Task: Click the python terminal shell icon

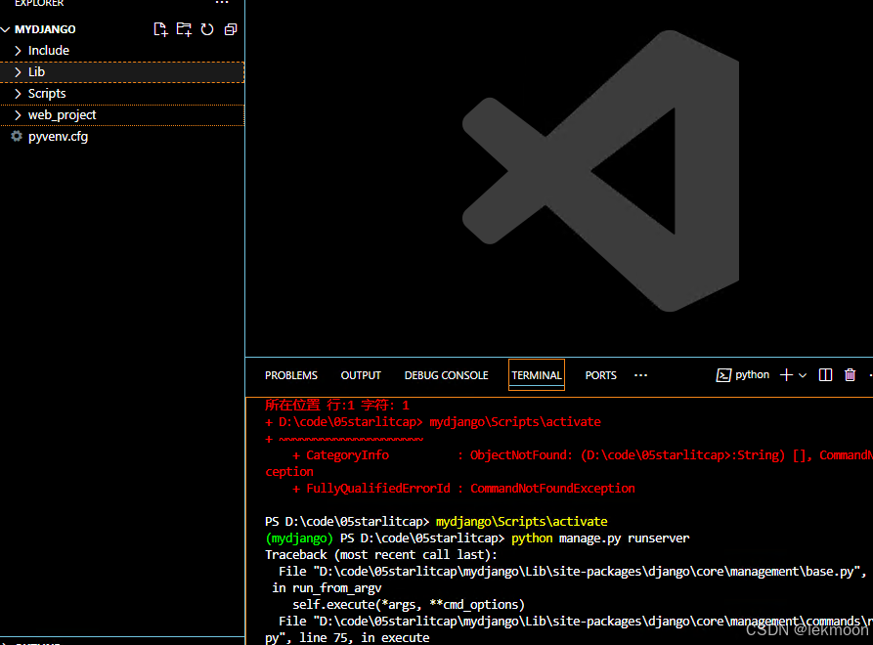Action: (x=723, y=375)
